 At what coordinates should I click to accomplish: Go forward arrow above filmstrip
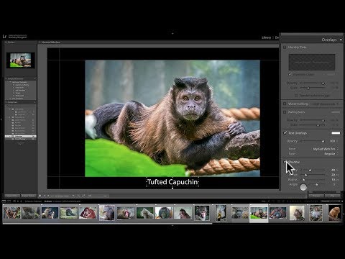click(x=21, y=201)
